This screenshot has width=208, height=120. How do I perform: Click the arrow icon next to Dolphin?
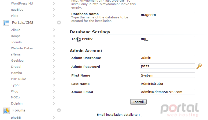54,103
